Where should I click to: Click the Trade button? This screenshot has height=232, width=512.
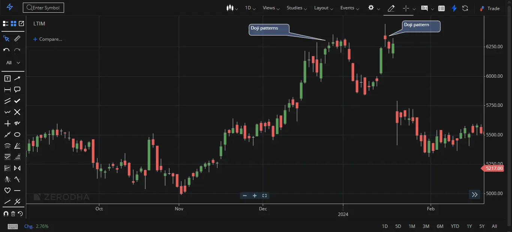click(490, 8)
